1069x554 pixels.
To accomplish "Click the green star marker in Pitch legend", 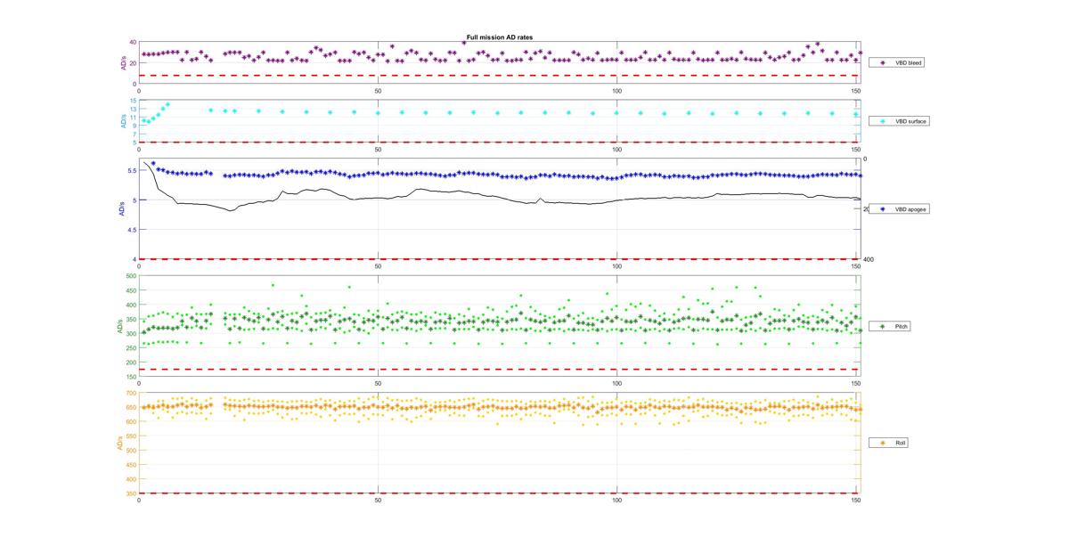I will pos(882,327).
